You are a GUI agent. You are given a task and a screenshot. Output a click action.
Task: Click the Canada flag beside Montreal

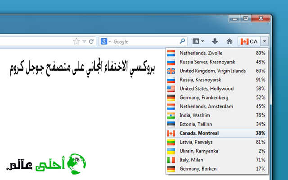171,133
